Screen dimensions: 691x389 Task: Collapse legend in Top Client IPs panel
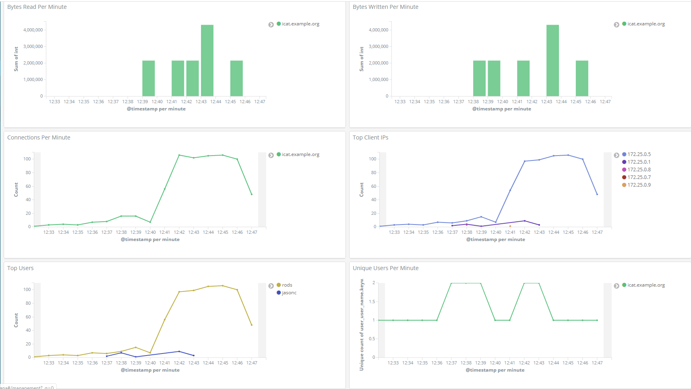click(617, 155)
